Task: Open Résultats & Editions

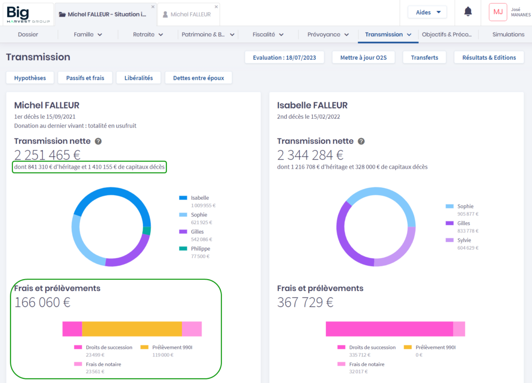Action: coord(489,58)
